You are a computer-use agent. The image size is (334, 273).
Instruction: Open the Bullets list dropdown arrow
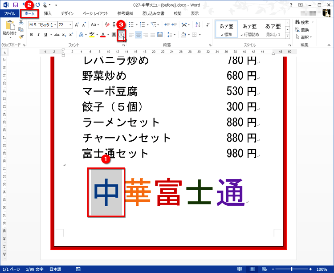pyautogui.click(x=136, y=25)
